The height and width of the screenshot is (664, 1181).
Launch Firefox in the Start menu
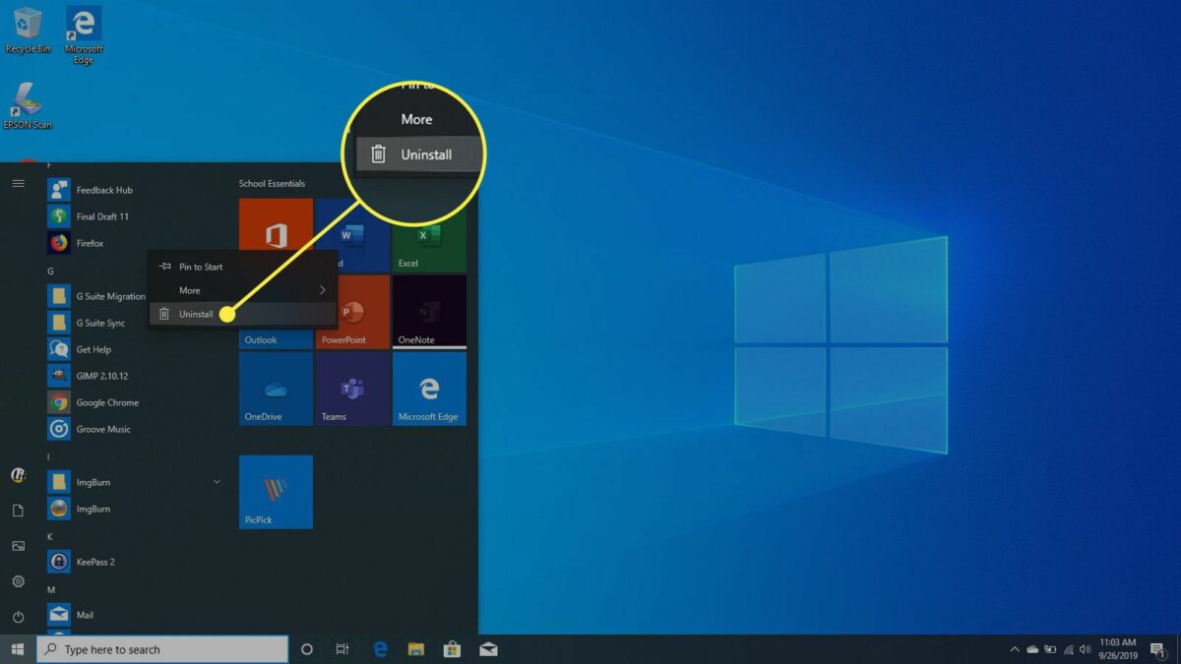pyautogui.click(x=89, y=242)
